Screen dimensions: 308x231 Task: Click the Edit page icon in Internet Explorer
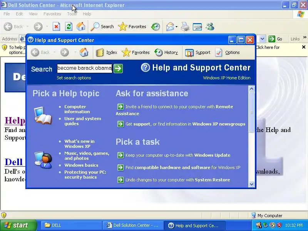197,27
